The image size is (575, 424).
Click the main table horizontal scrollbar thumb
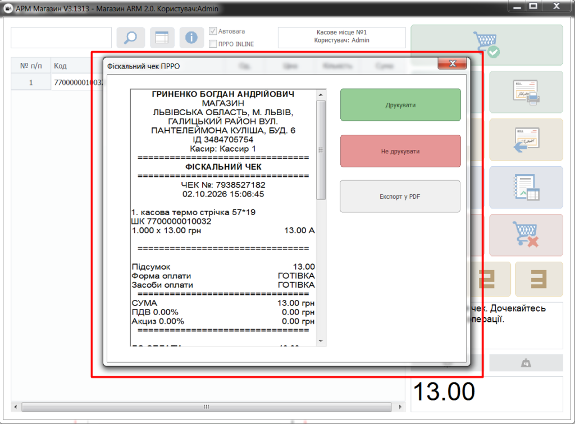click(x=207, y=407)
